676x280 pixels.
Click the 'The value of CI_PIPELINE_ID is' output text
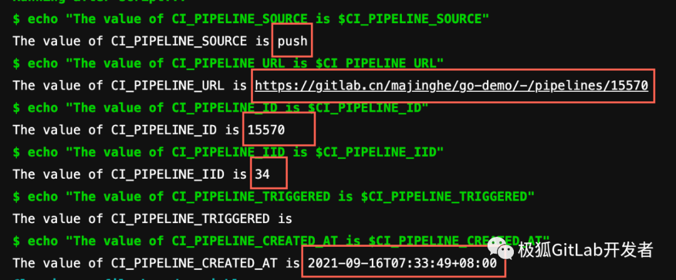click(126, 129)
